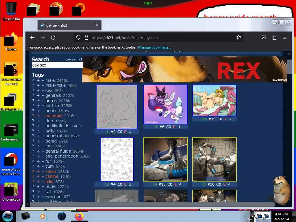Viewport: 296px width, 222px height.
Task: Open the white sketch-page thumbnail
Action: coord(117,159)
